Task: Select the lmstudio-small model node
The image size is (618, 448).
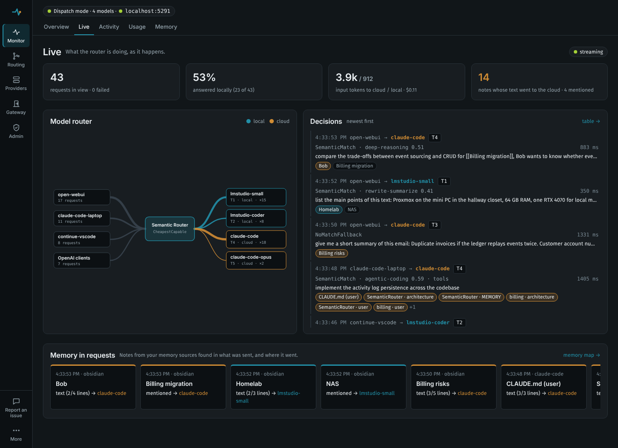Action: [256, 197]
